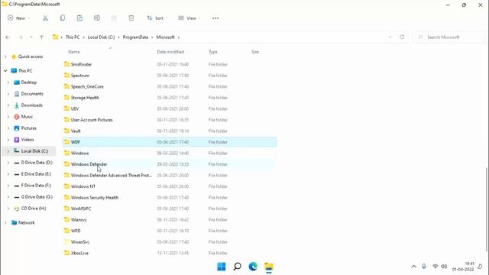This screenshot has height=275, width=489.
Task: Select the User Account Pictures folder
Action: (x=92, y=120)
